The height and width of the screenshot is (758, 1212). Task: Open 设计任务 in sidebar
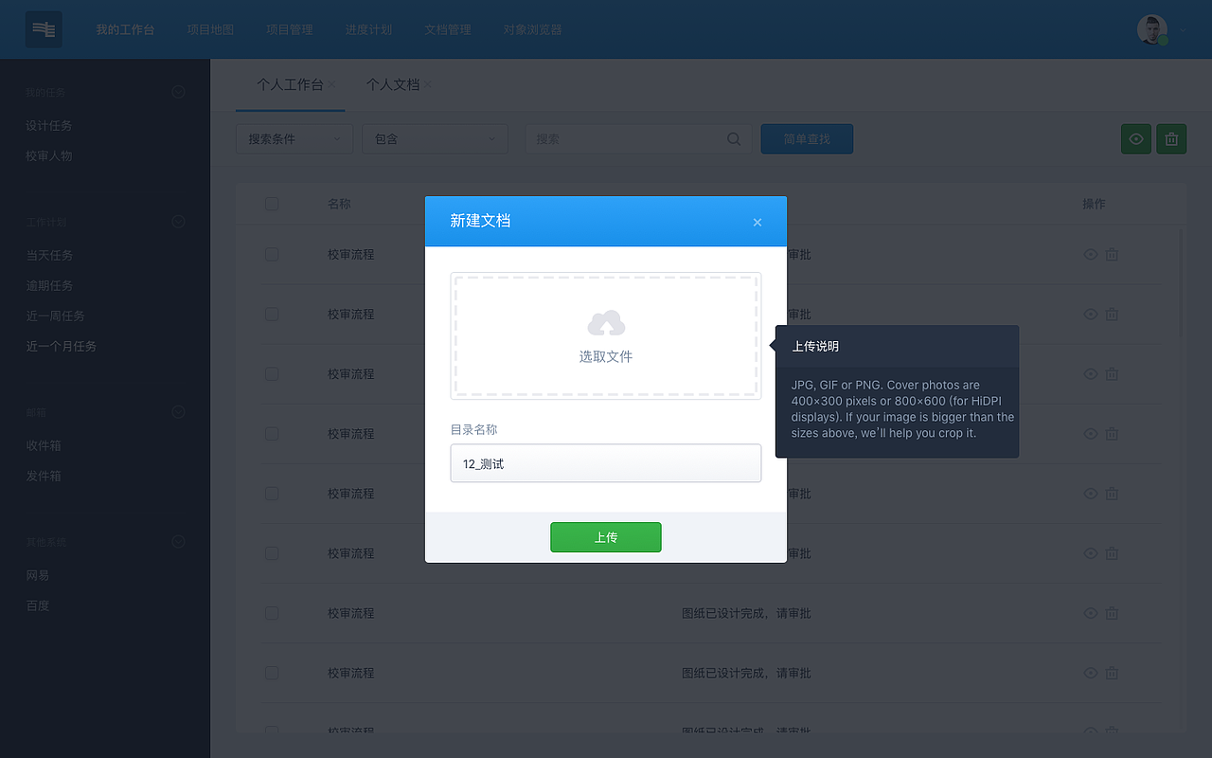49,125
